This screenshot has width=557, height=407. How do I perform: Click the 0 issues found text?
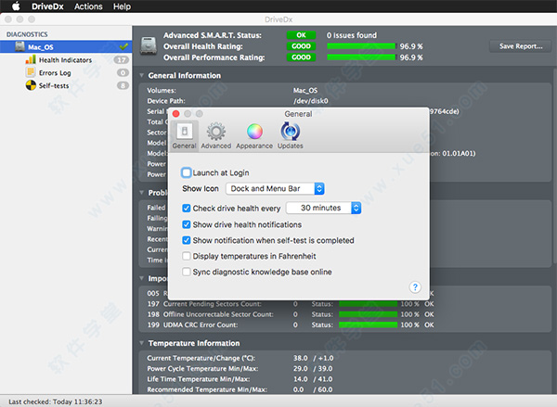(x=352, y=35)
